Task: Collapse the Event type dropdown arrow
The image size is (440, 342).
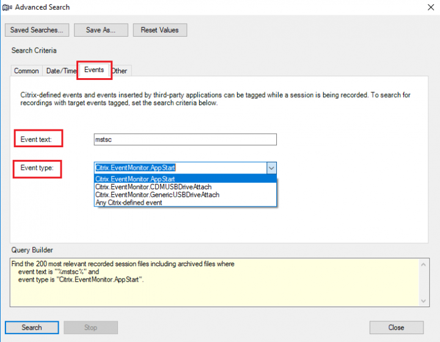Action: click(x=271, y=167)
